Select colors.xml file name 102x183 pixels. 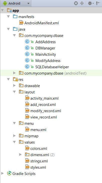click(39, 149)
